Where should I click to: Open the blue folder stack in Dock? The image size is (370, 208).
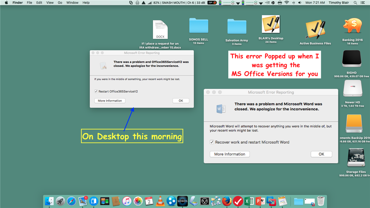298,201
